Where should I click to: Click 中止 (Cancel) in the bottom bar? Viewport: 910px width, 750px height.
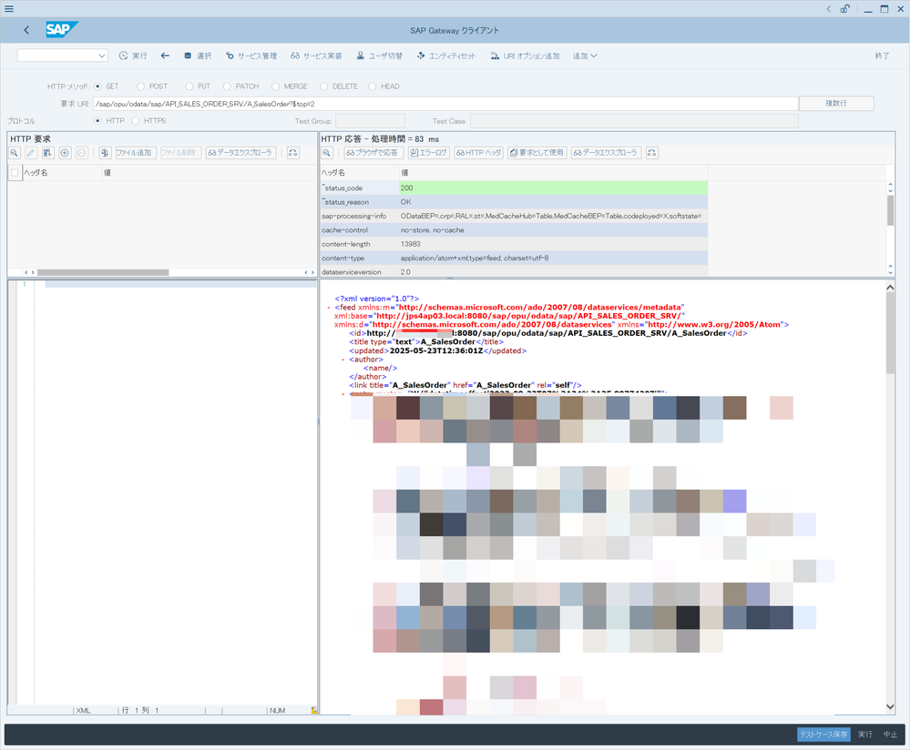tap(890, 735)
